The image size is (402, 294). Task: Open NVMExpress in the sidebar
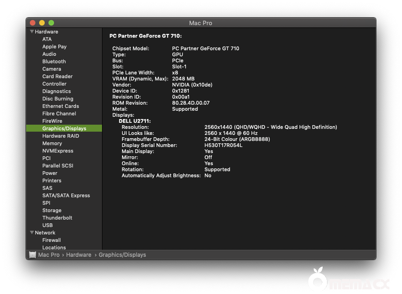pyautogui.click(x=58, y=151)
